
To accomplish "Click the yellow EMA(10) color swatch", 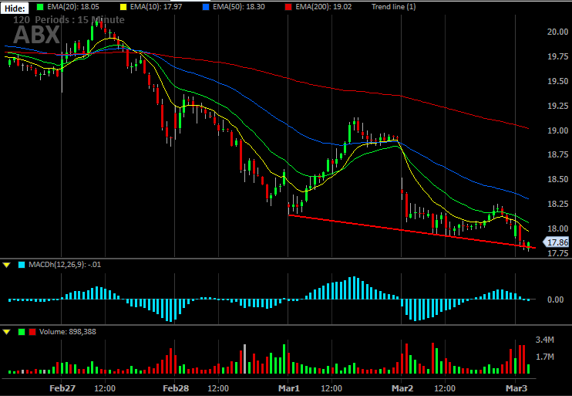I will pos(123,7).
